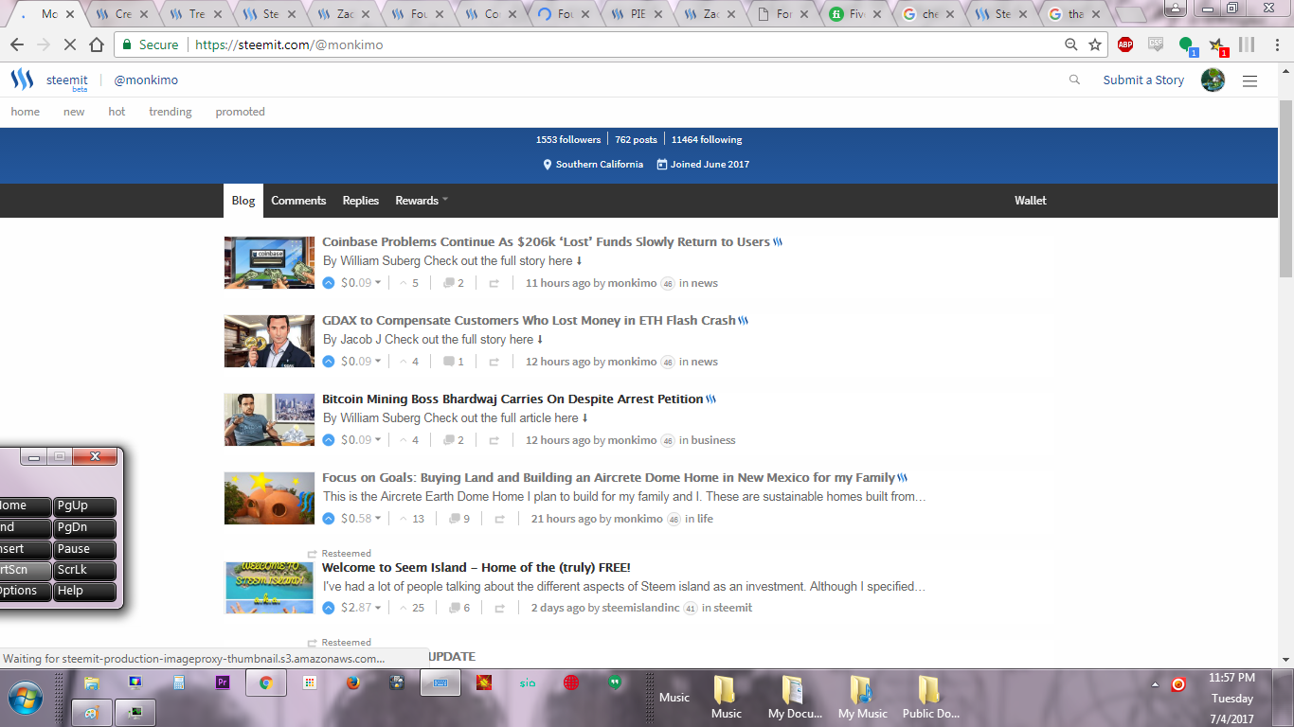Open the user avatar menu
Viewport: 1294px width, 727px height.
pyautogui.click(x=1213, y=80)
